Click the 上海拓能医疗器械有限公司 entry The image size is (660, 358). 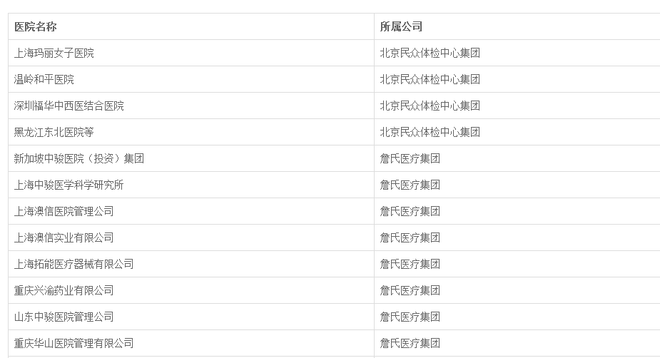[74, 264]
